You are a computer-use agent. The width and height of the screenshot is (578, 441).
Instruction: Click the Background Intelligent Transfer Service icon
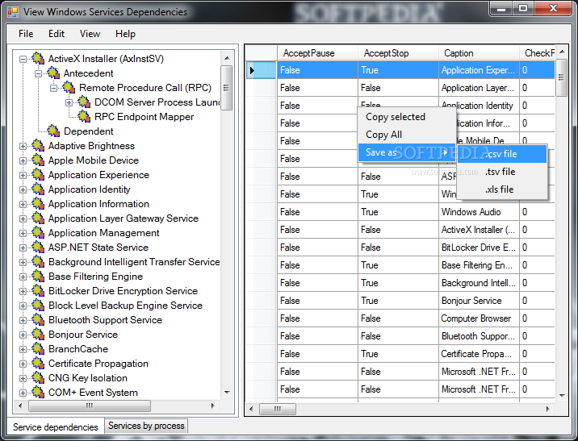point(38,262)
